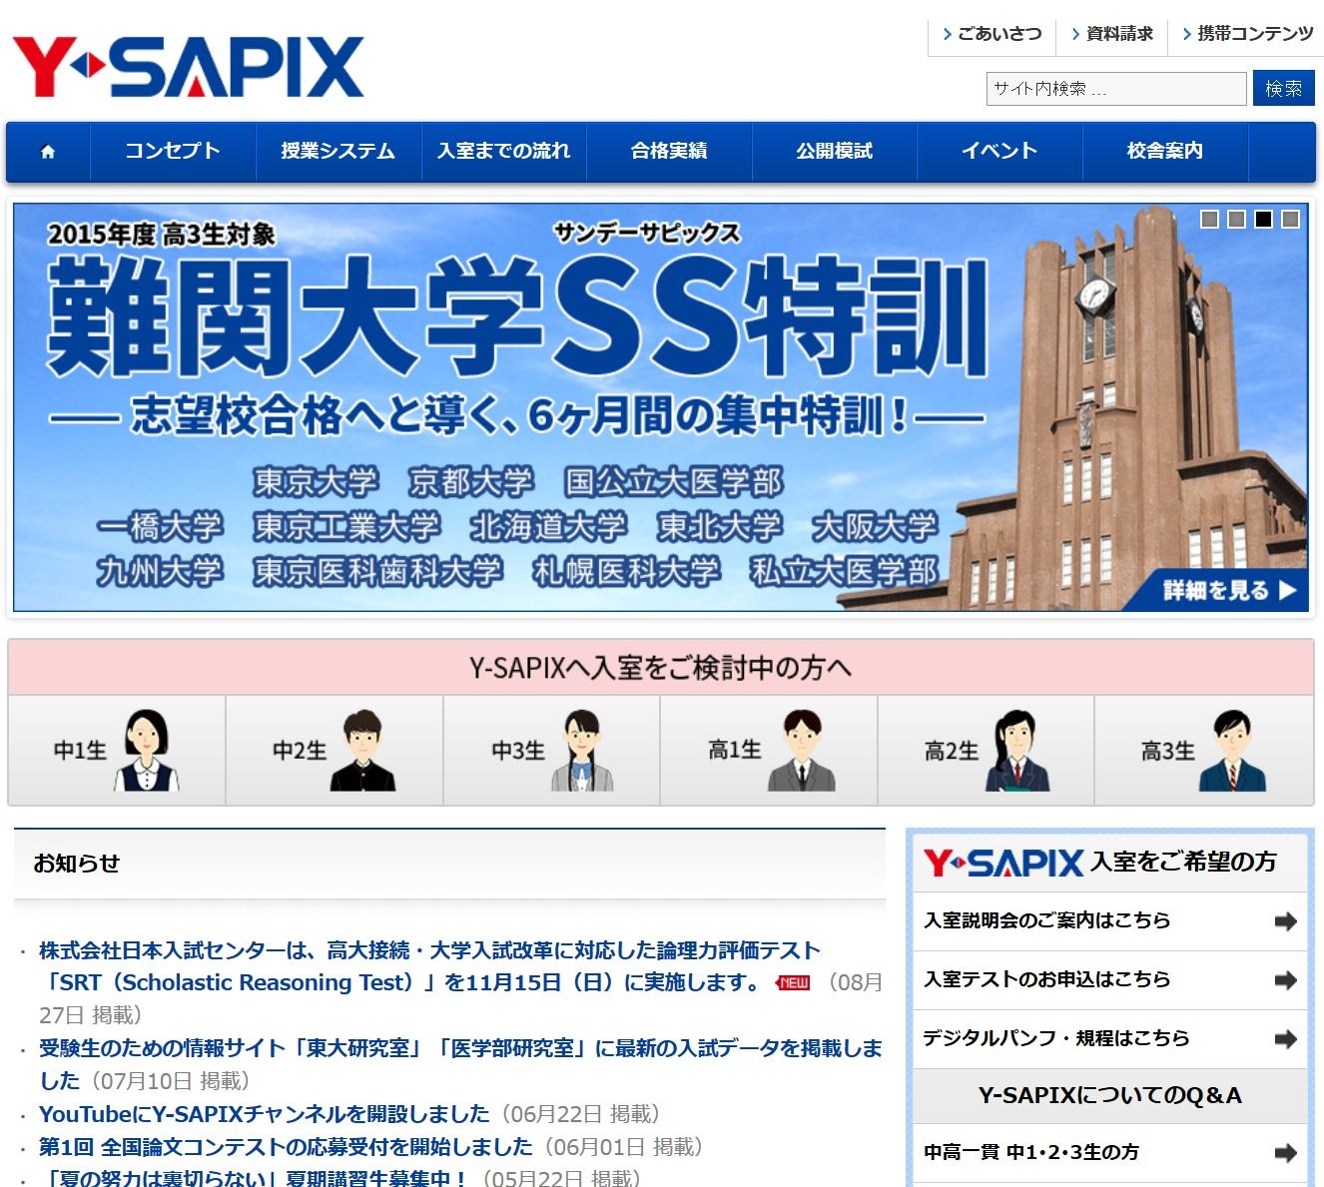Open the 合格実績 menu item
Image resolution: width=1324 pixels, height=1187 pixels.
point(669,152)
